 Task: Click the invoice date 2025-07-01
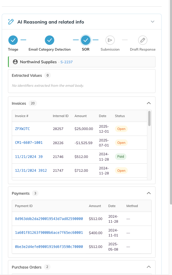104,143
